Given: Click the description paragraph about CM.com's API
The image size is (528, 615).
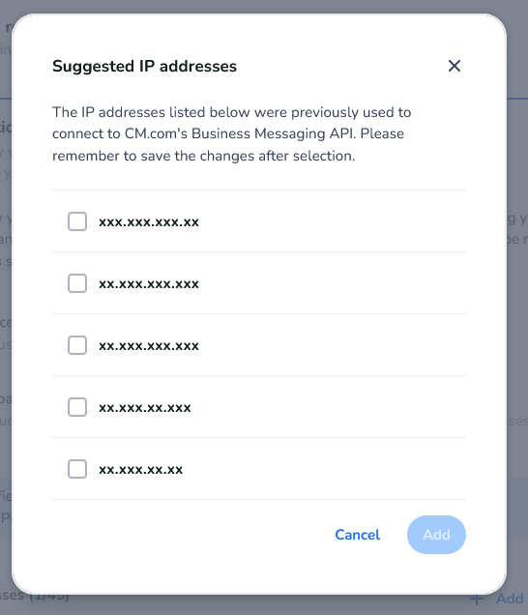Looking at the screenshot, I should tap(231, 134).
